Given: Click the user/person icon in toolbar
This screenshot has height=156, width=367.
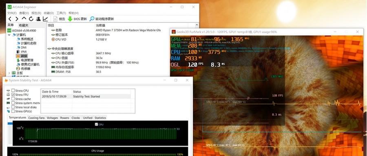Looking at the screenshot, I should pyautogui.click(x=38, y=19).
